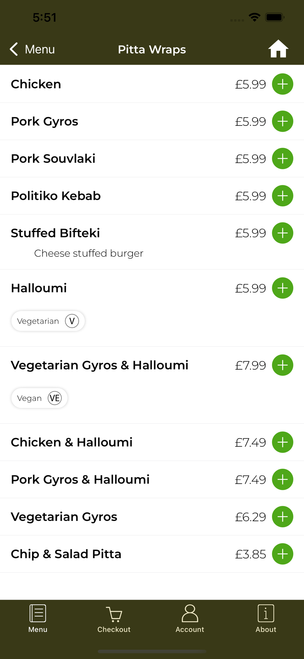This screenshot has width=304, height=659.
Task: Tap the home icon in header
Action: click(278, 49)
